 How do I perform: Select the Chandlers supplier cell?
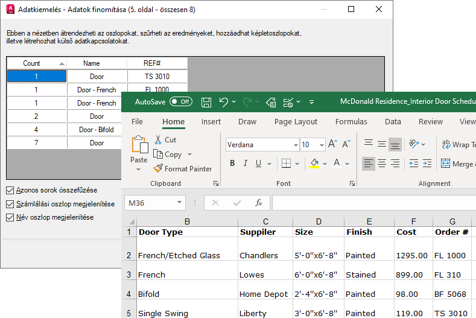pos(265,249)
